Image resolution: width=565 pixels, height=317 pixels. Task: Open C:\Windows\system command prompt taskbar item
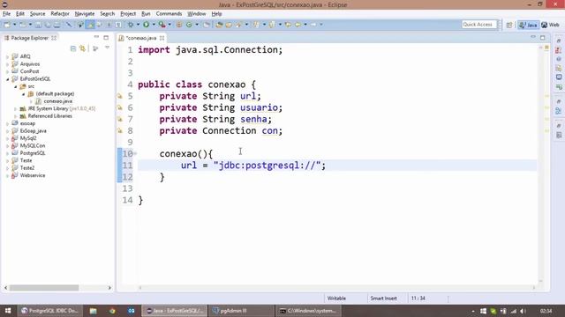[x=308, y=311]
